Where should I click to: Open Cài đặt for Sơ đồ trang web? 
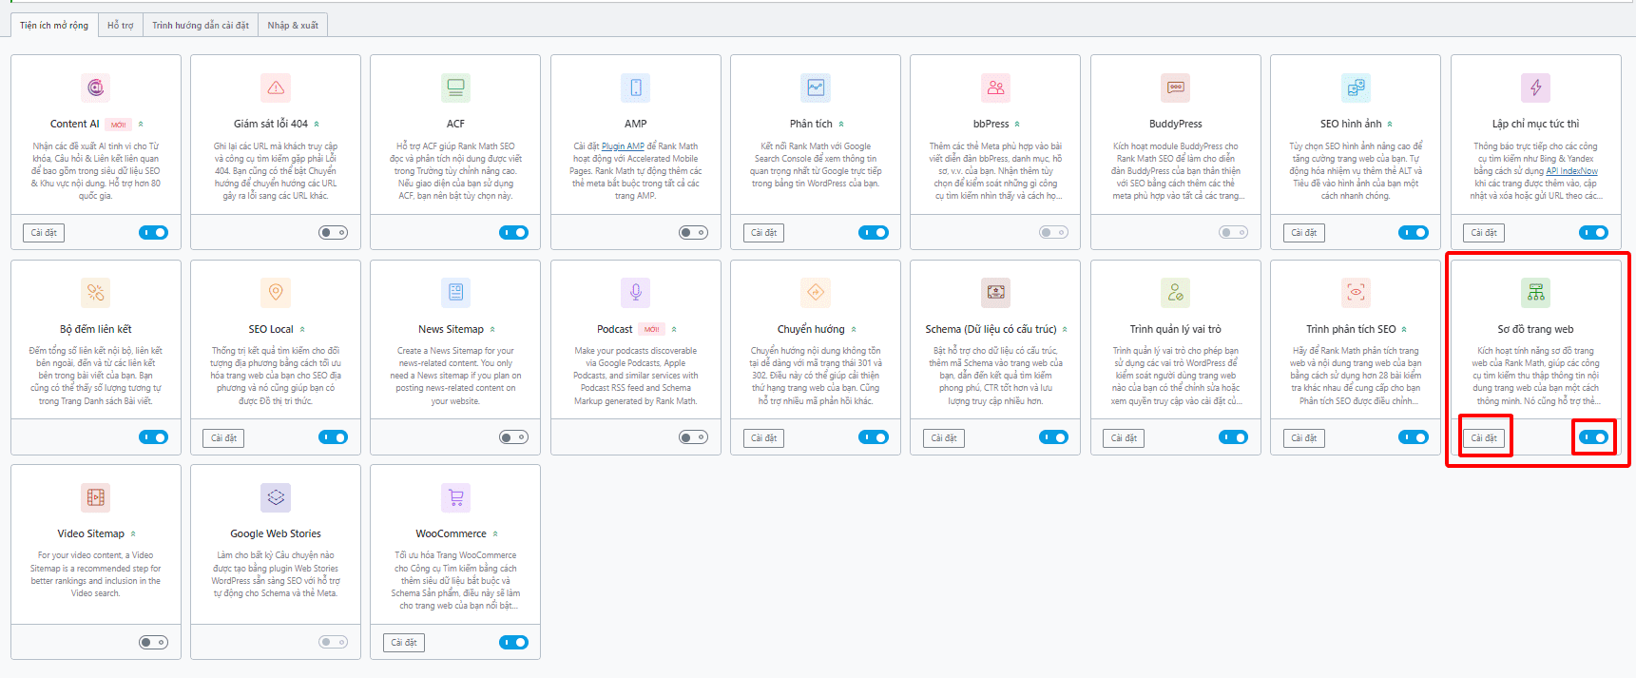tap(1484, 437)
